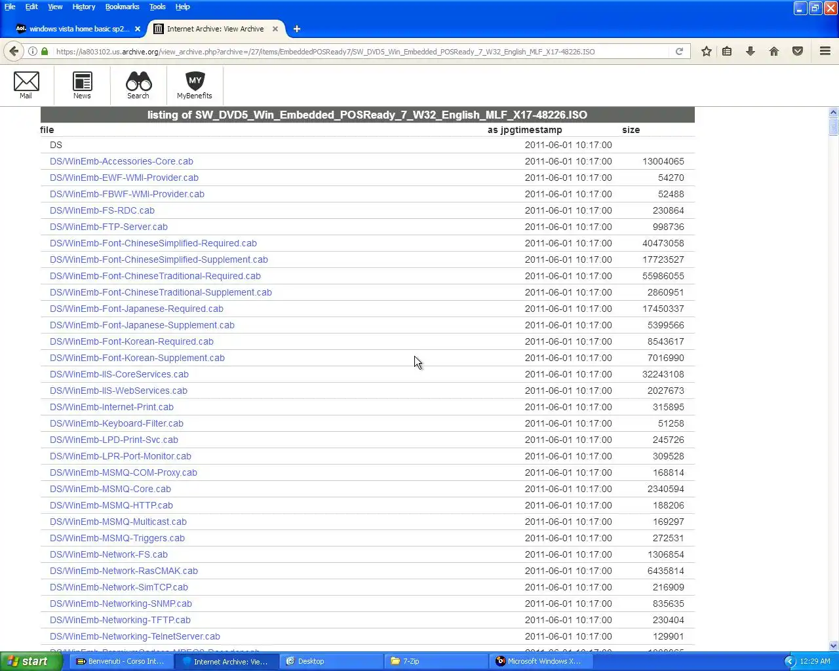The height and width of the screenshot is (671, 839).
Task: Open DS/WinEmb-EWF-WMI-Provider.cab link
Action: [124, 178]
